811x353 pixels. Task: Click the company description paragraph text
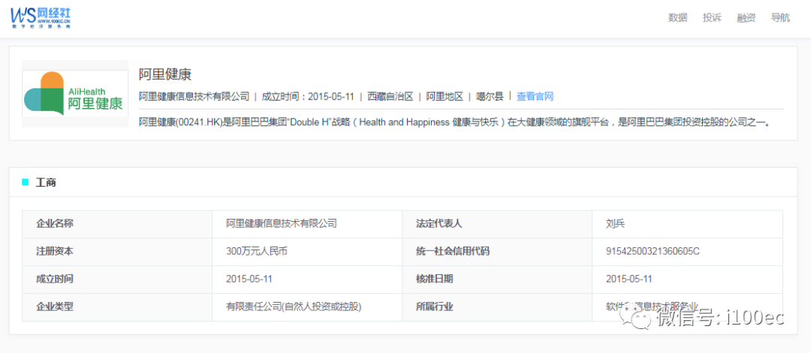click(455, 123)
